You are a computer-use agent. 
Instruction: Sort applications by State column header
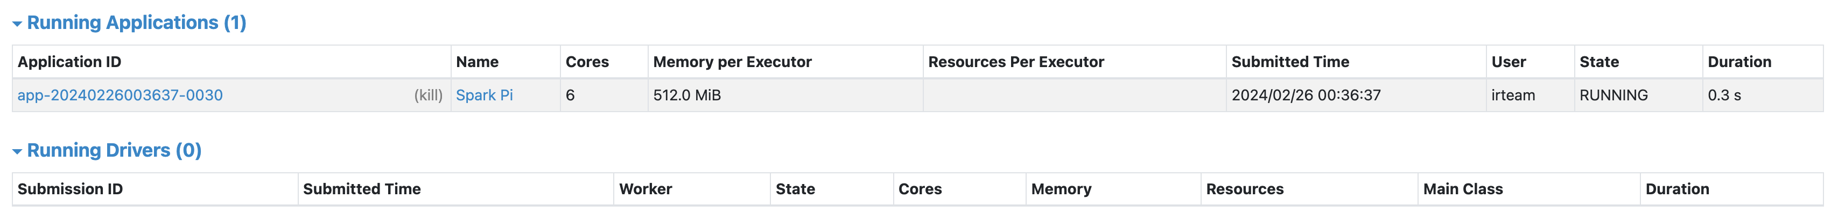coord(1599,62)
